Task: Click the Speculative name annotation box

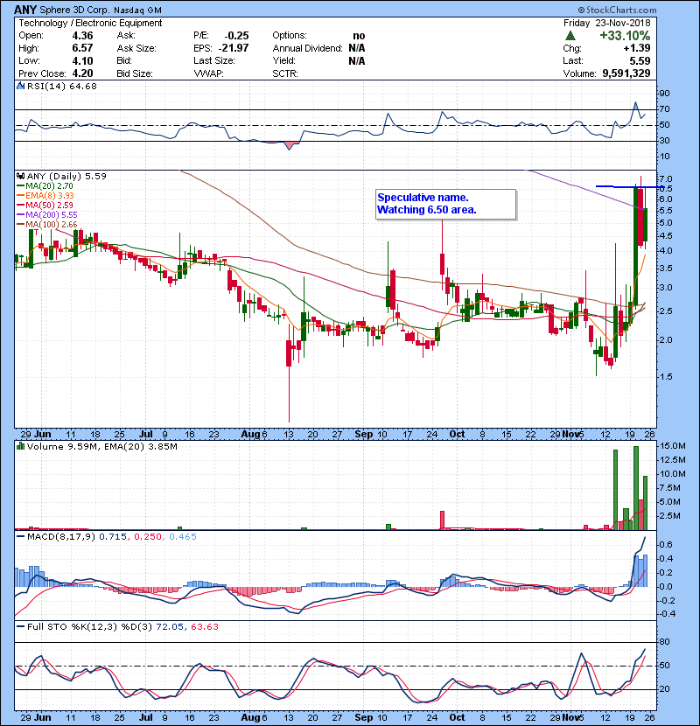Action: click(x=445, y=204)
